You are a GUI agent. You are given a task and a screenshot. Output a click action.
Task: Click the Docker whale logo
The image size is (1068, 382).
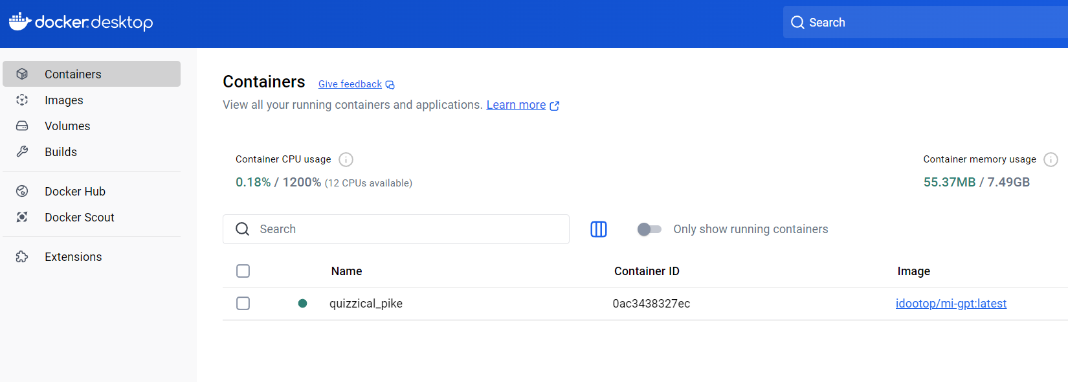pos(20,21)
